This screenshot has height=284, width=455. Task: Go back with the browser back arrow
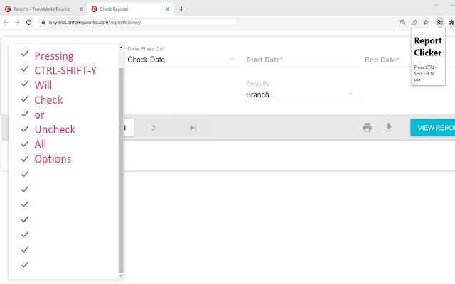[6, 22]
